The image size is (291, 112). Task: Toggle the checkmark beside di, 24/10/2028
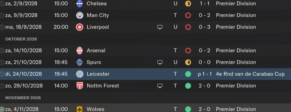tap(2, 74)
